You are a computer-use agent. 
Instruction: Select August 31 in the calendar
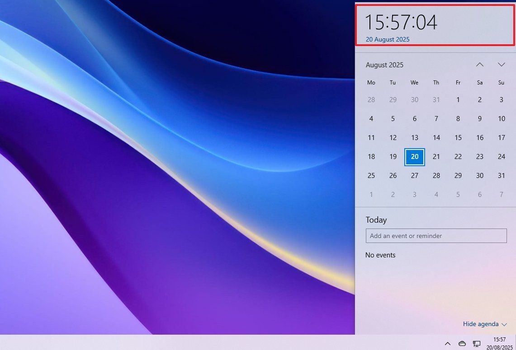[x=502, y=175]
